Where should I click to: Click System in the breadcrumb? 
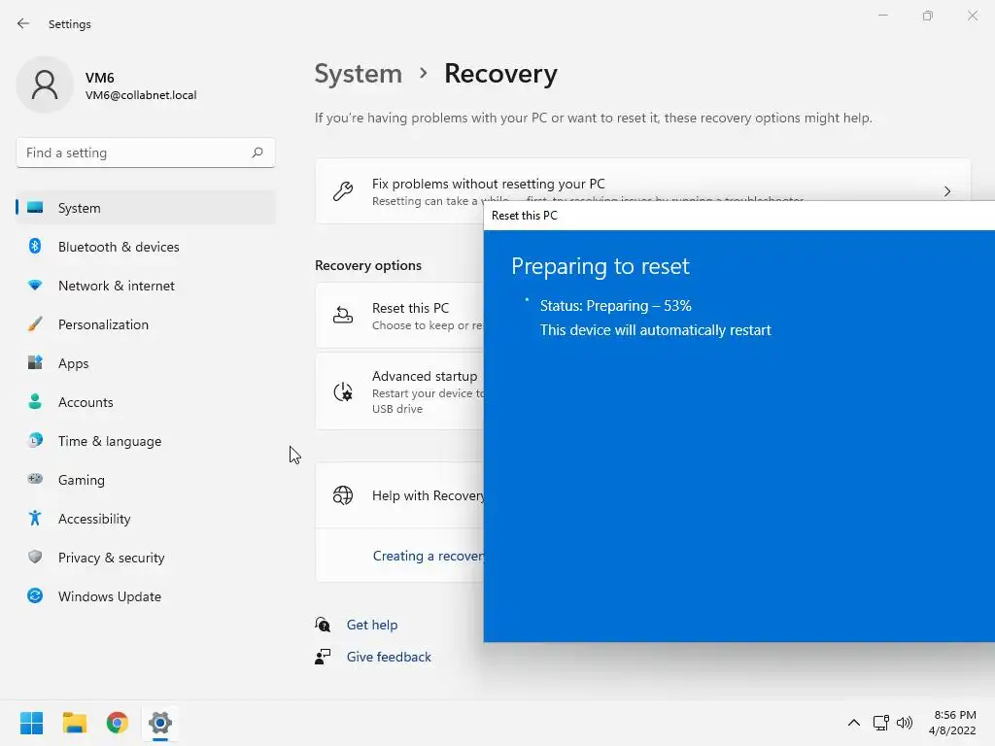(x=359, y=74)
